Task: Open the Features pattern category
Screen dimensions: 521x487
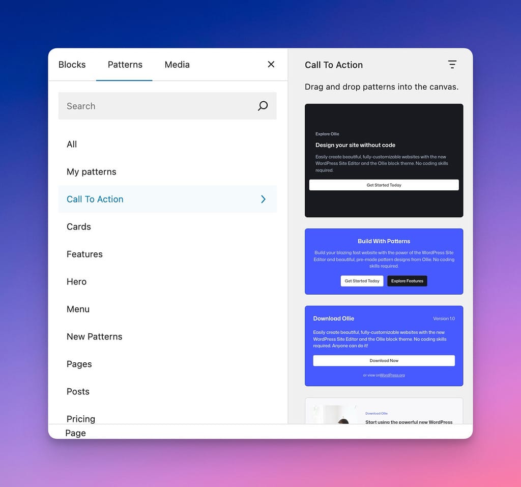Action: (x=84, y=254)
